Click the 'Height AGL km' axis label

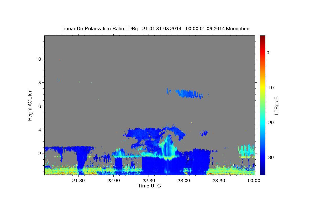click(30, 105)
